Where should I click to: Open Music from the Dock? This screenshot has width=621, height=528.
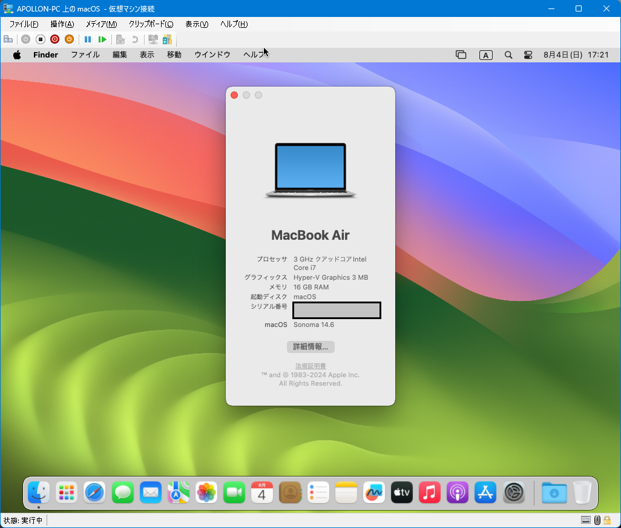430,493
